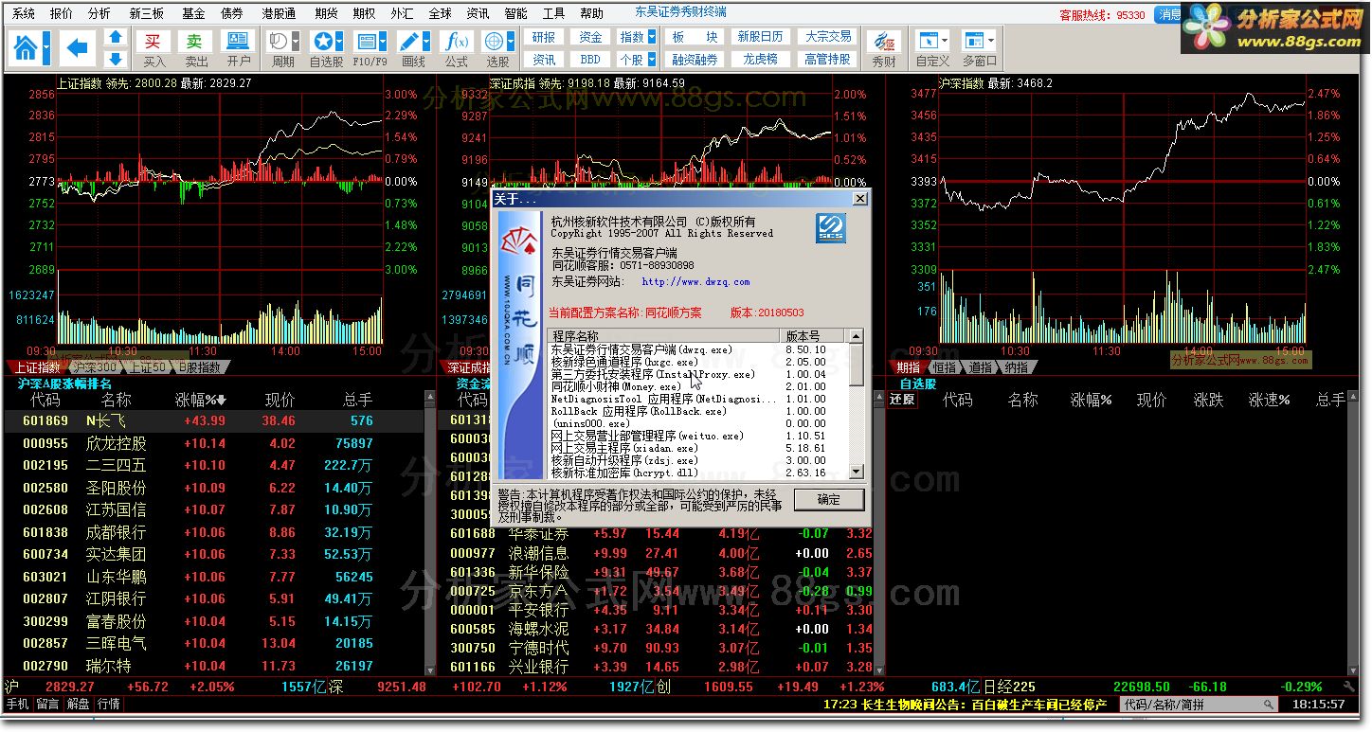Click the wrench settings icon in status bar

click(1349, 687)
